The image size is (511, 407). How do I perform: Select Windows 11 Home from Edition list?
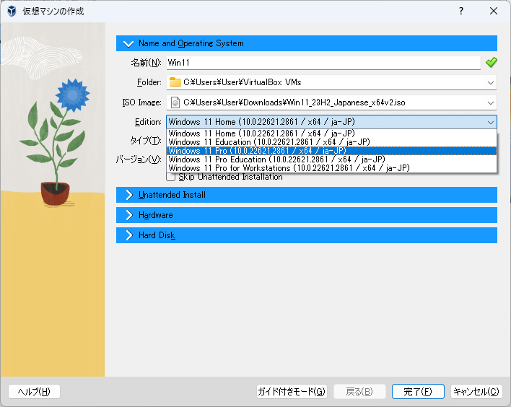tap(331, 134)
